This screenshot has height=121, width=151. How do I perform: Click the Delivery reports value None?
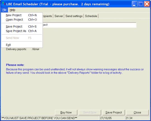point(36,49)
